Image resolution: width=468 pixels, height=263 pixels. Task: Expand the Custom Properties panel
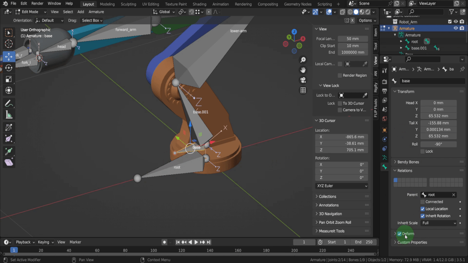(412, 242)
